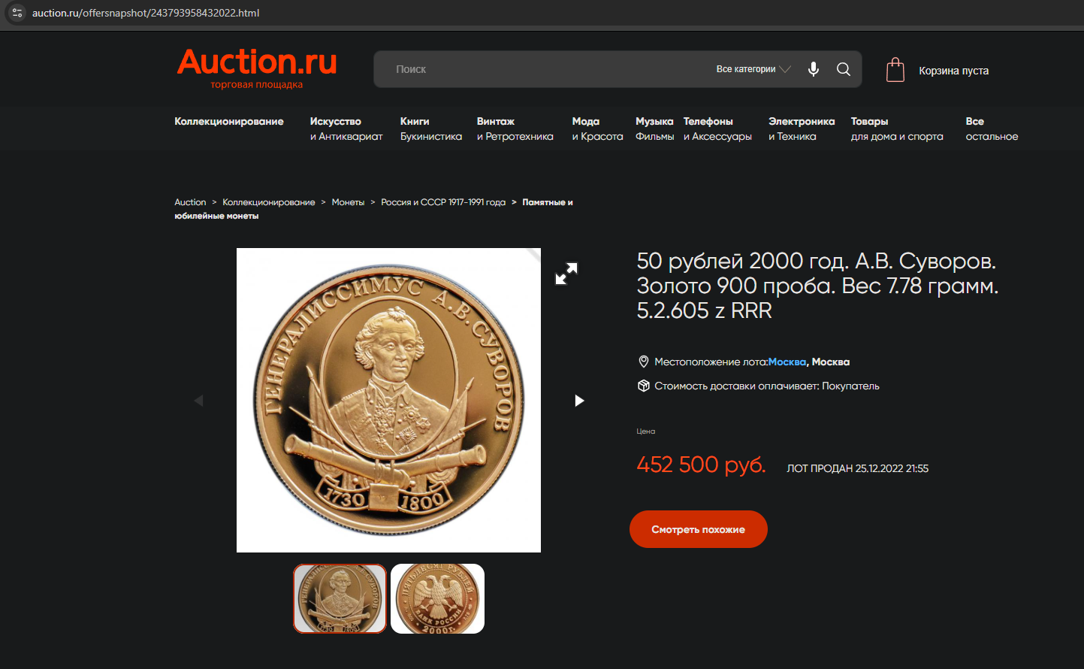This screenshot has width=1084, height=669.
Task: Go to Монеты breadcrumb link
Action: (348, 202)
